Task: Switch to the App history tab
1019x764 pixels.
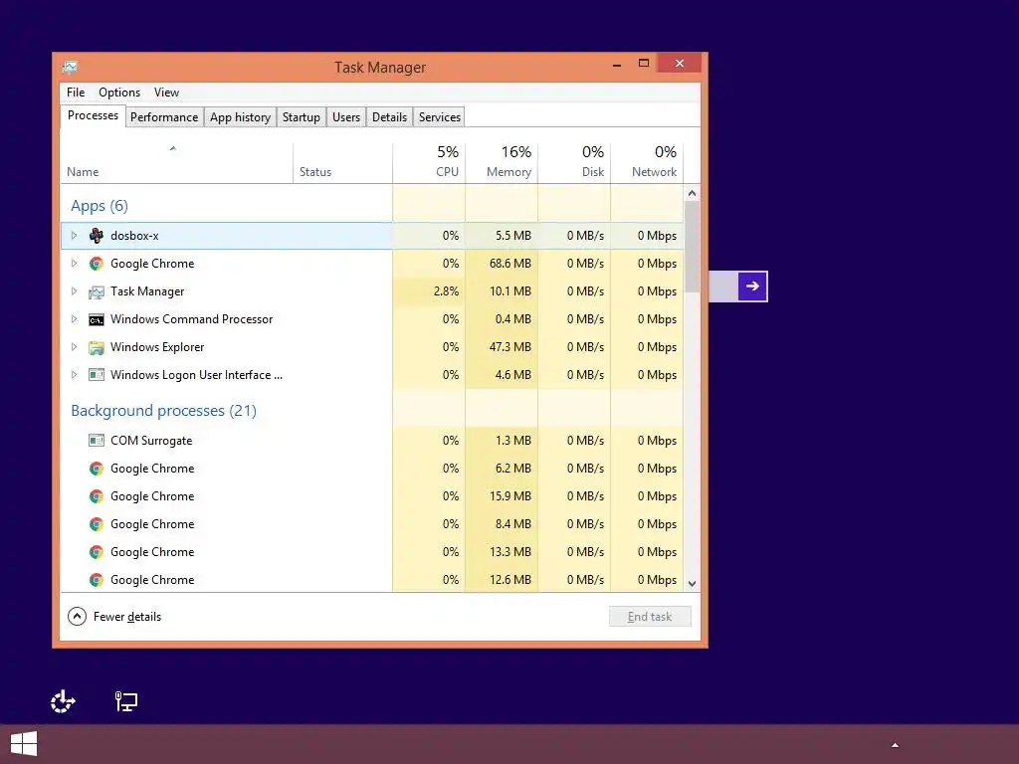Action: [240, 117]
